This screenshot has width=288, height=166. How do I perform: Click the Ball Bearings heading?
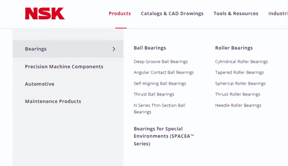[x=150, y=48]
